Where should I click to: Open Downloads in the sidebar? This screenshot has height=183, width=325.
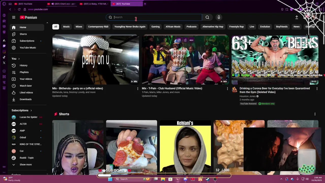pos(27,99)
